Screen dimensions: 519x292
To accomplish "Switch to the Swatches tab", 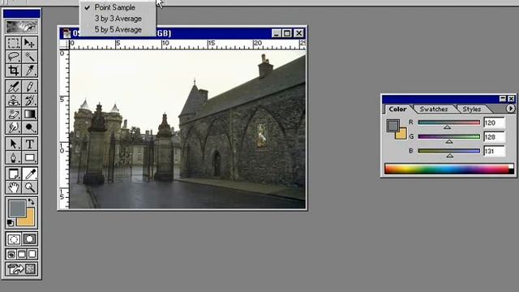I will click(x=434, y=109).
